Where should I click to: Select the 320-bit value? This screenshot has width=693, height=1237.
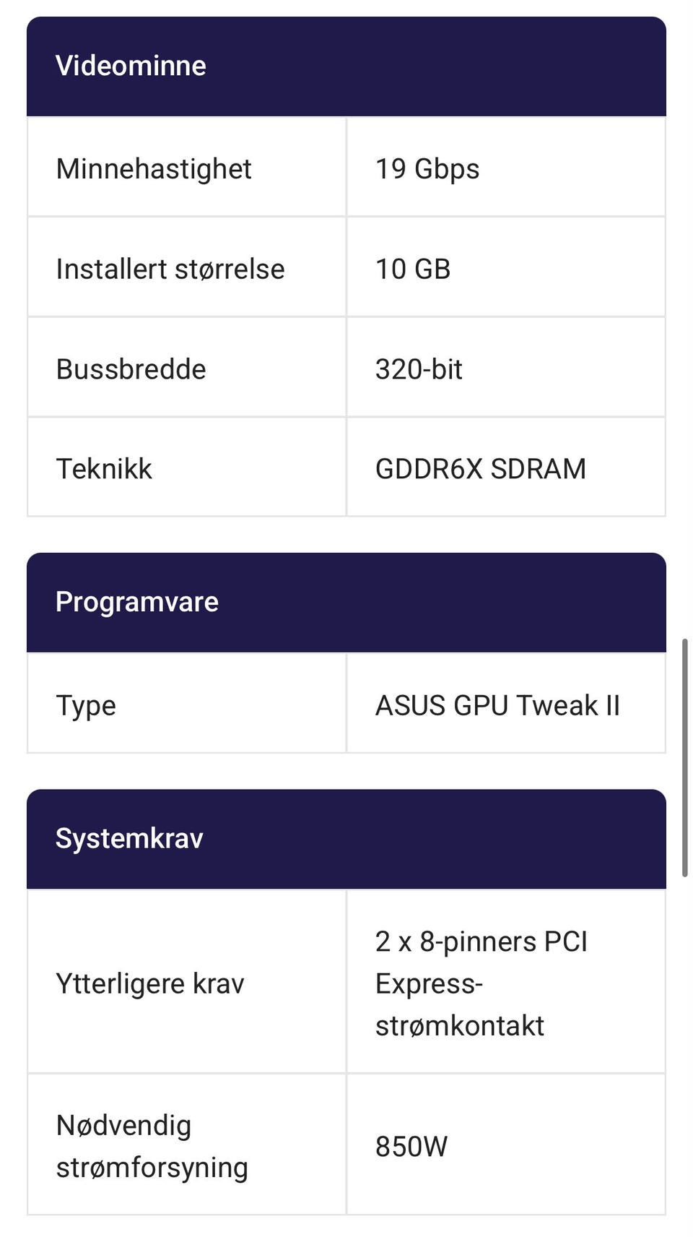419,369
